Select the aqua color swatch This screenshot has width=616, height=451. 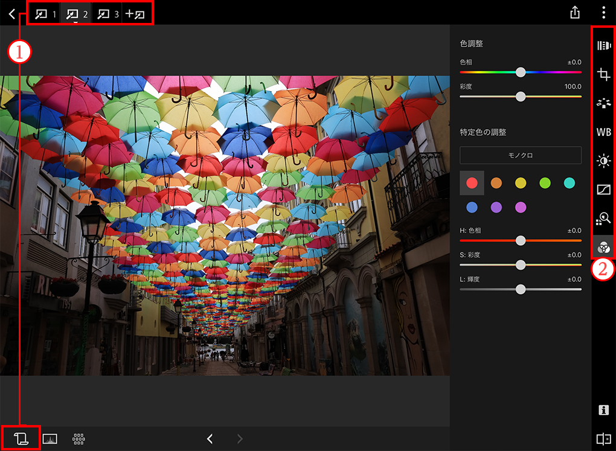pyautogui.click(x=569, y=183)
